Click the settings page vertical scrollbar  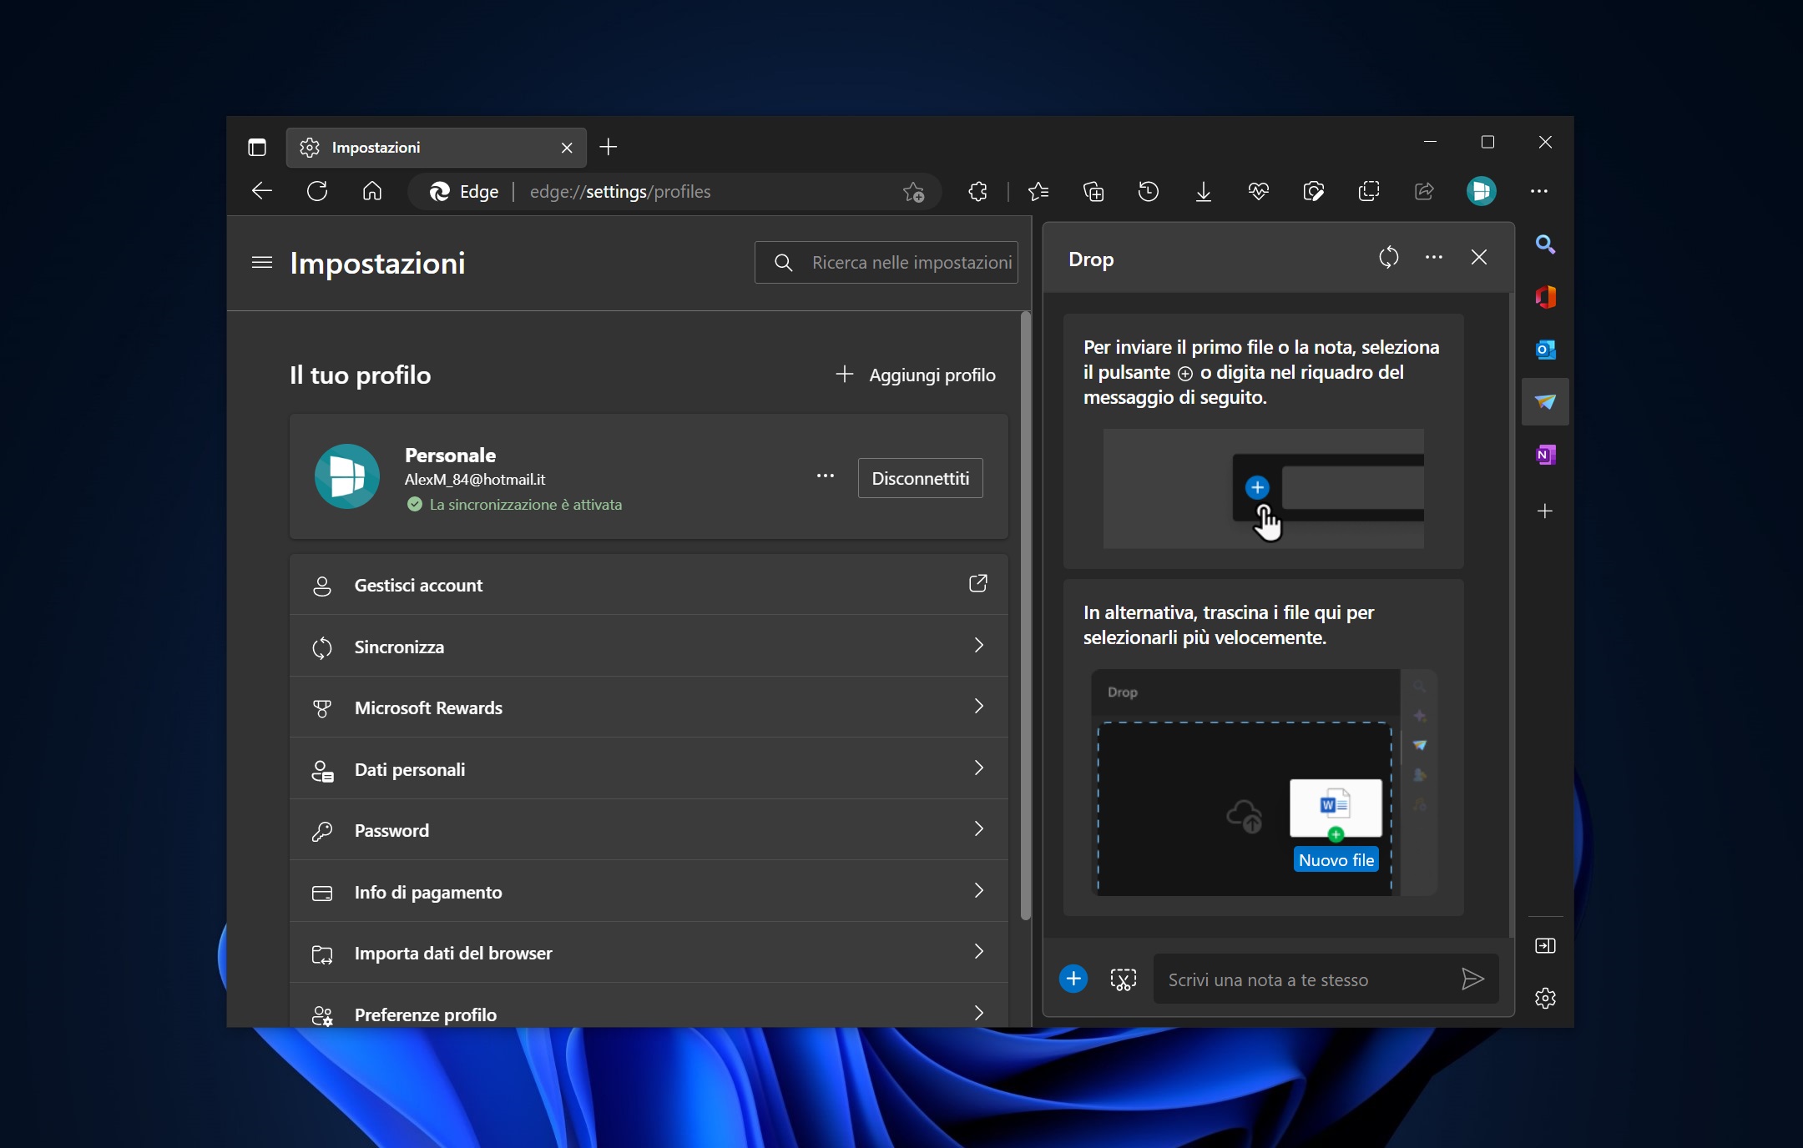tap(1026, 616)
